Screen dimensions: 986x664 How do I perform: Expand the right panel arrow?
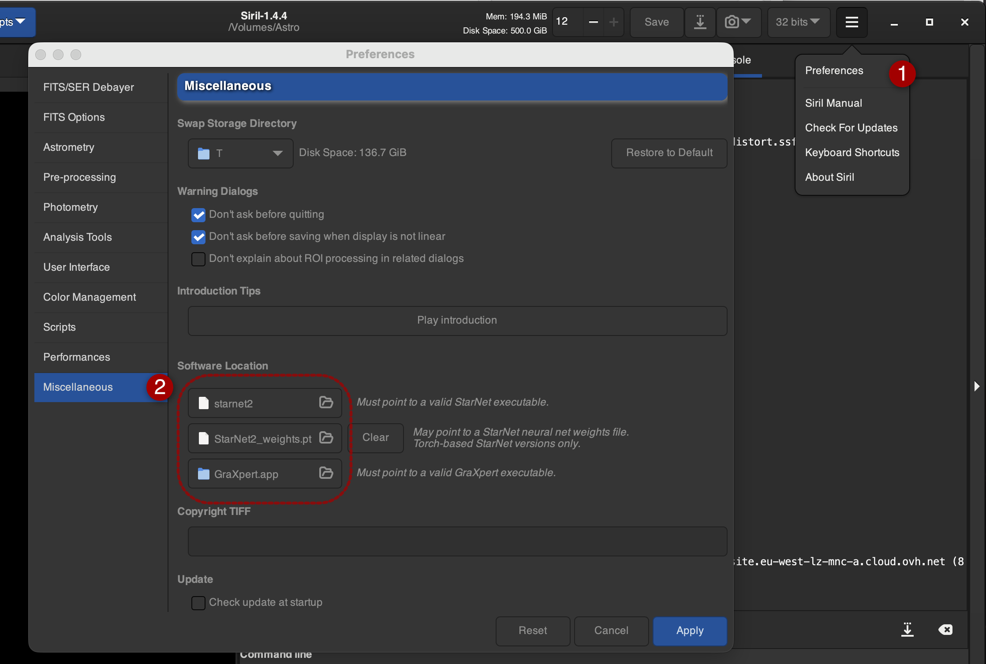tap(976, 386)
